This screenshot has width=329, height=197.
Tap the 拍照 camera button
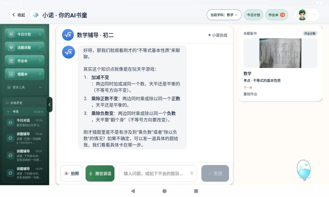pos(72,173)
